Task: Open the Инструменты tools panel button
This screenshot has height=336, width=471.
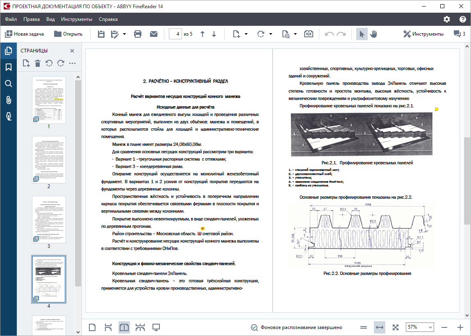Action: coord(423,34)
